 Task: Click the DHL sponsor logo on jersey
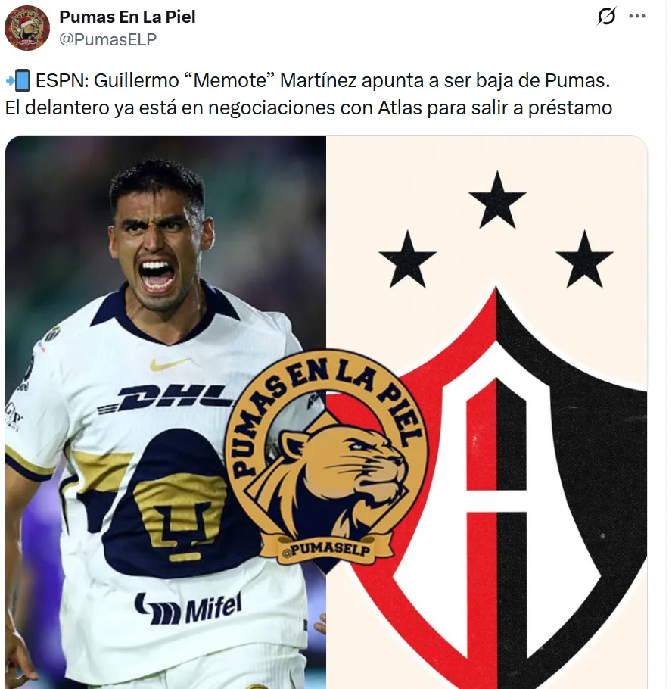pos(166,398)
